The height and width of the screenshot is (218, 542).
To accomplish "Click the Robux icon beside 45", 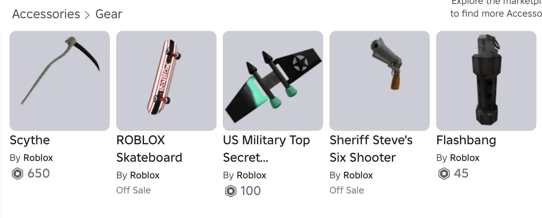I will 444,174.
